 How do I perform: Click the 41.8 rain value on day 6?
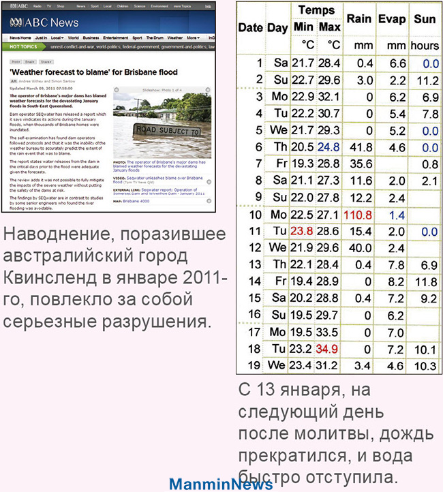[x=361, y=147]
